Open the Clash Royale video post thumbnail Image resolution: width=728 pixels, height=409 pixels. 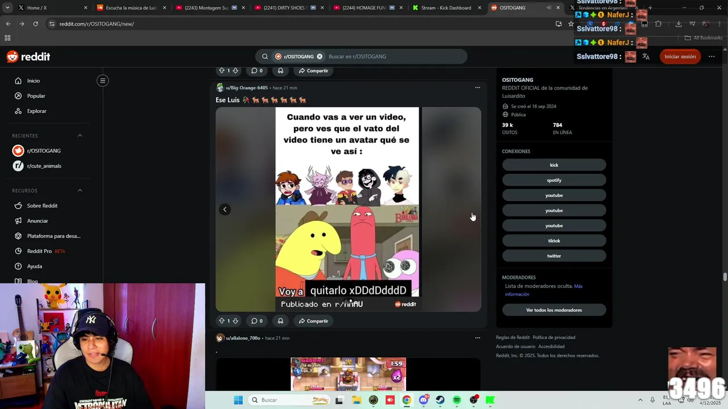[x=349, y=374]
